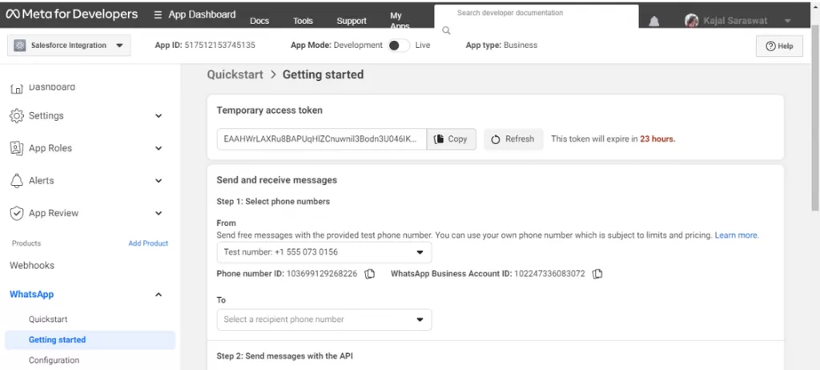The image size is (820, 370).
Task: Toggle App Mode from Development to Live
Action: point(399,46)
